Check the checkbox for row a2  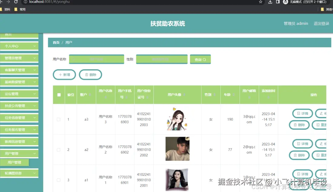coord(58,150)
